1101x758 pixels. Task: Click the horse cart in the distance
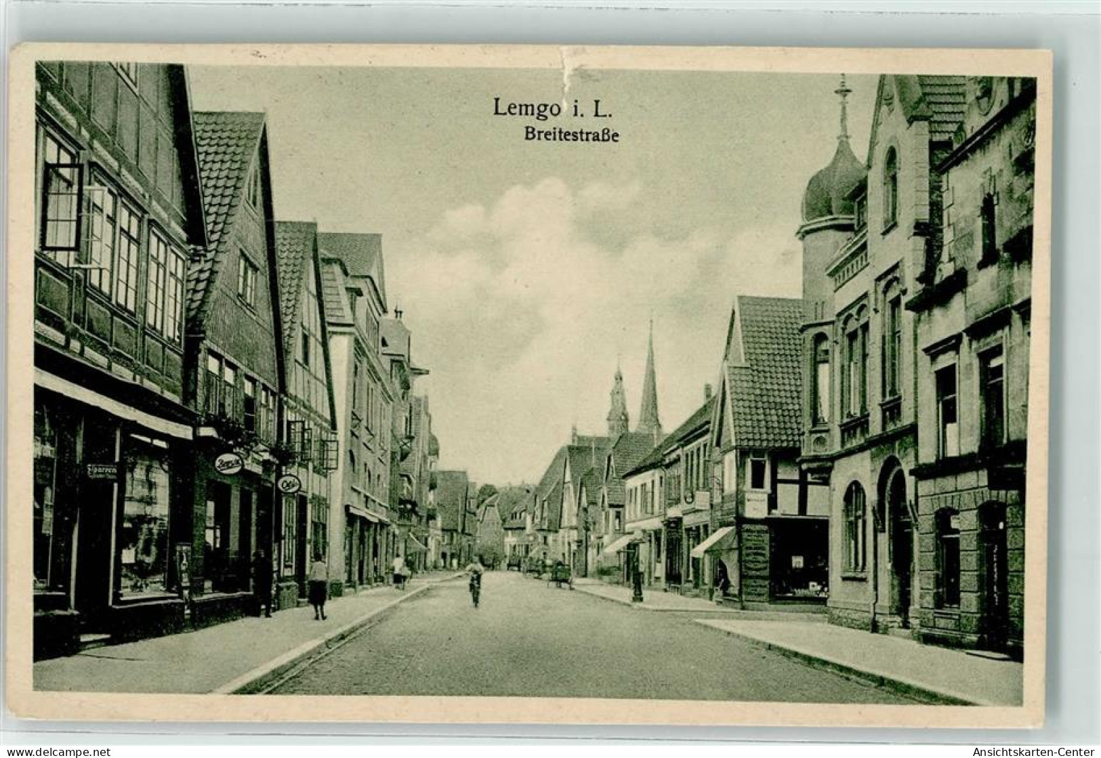pos(560,574)
